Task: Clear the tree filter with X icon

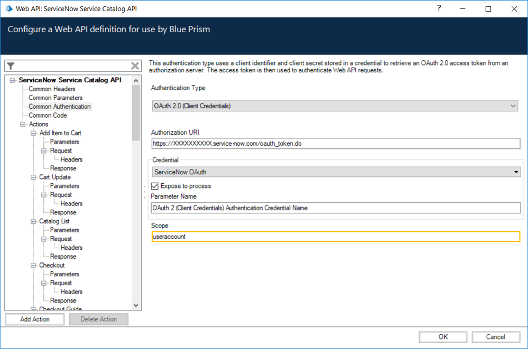Action: tap(135, 66)
